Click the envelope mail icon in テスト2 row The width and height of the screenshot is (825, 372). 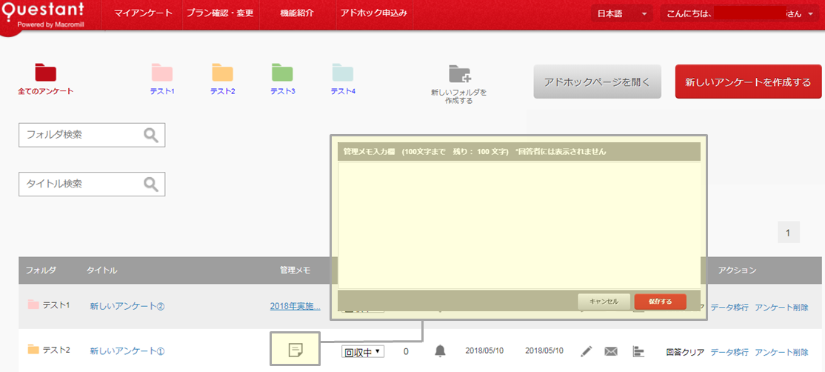point(611,351)
